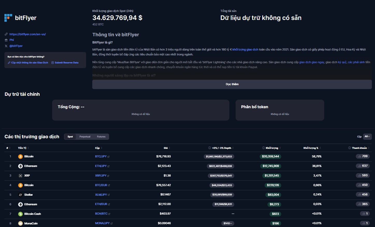The image size is (375, 227).
Task: Open the MONA/JPY pair link
Action: [x=102, y=223]
